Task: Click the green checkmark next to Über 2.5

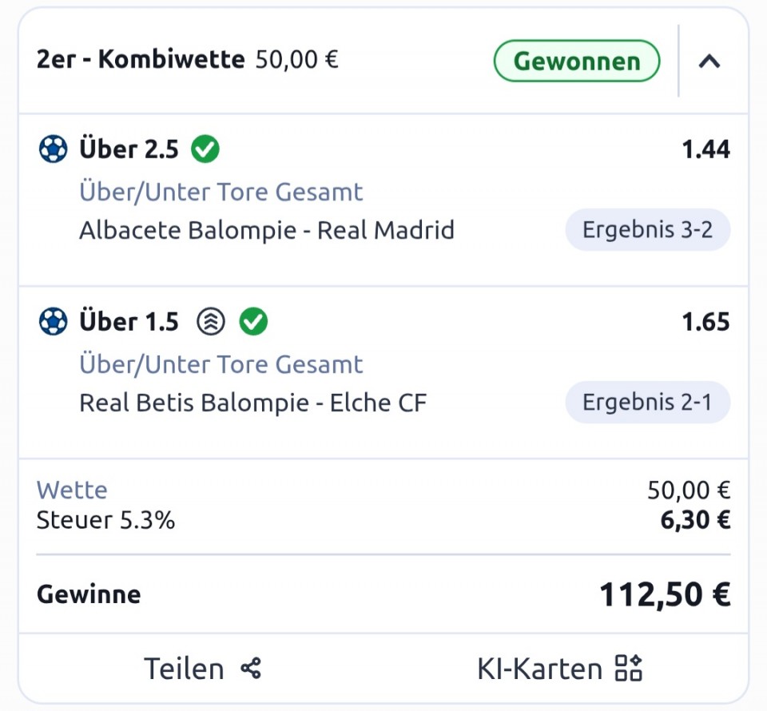Action: pyautogui.click(x=205, y=149)
